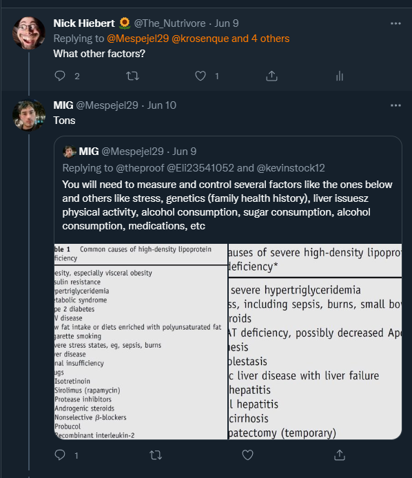
Task: Reply to MIG's Tons tweet
Action: pyautogui.click(x=60, y=455)
